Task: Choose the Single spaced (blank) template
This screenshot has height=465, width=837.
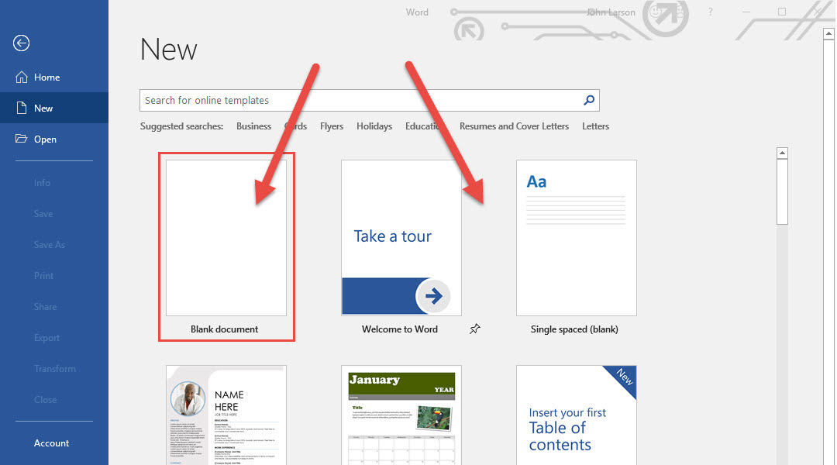Action: pos(576,238)
